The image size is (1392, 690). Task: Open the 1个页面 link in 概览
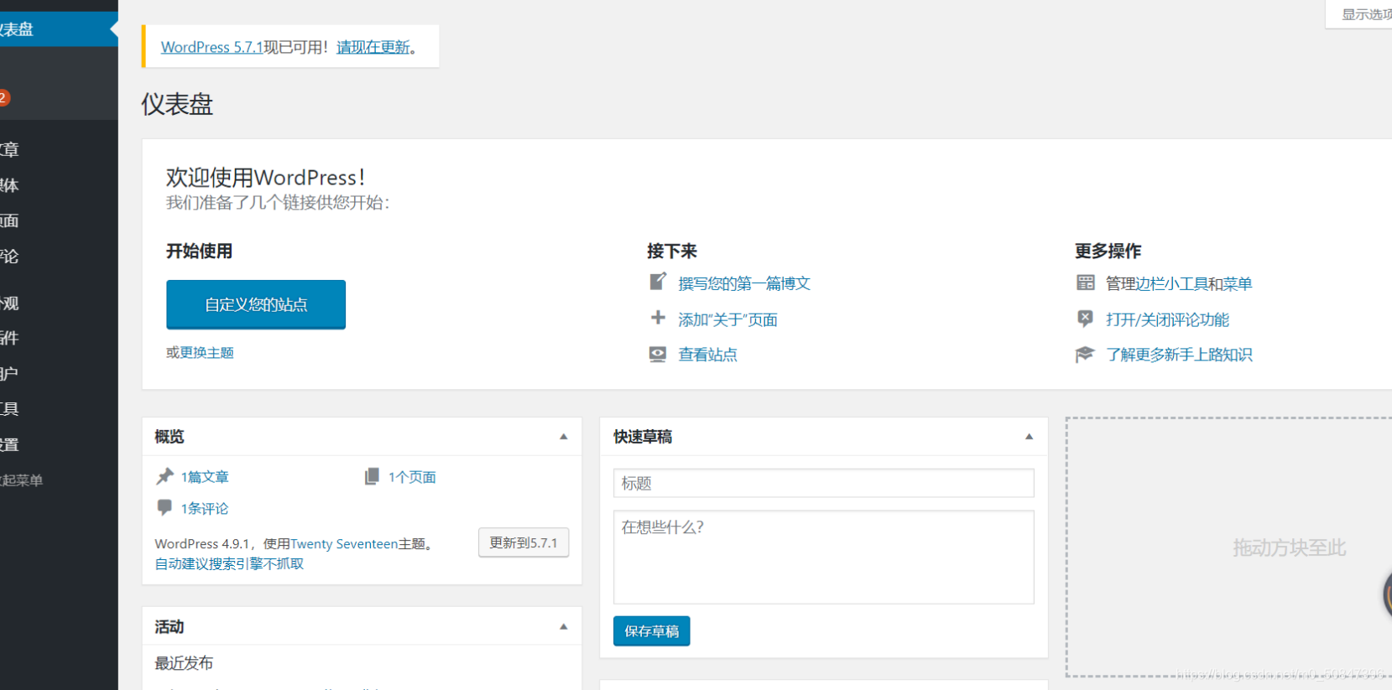(412, 477)
